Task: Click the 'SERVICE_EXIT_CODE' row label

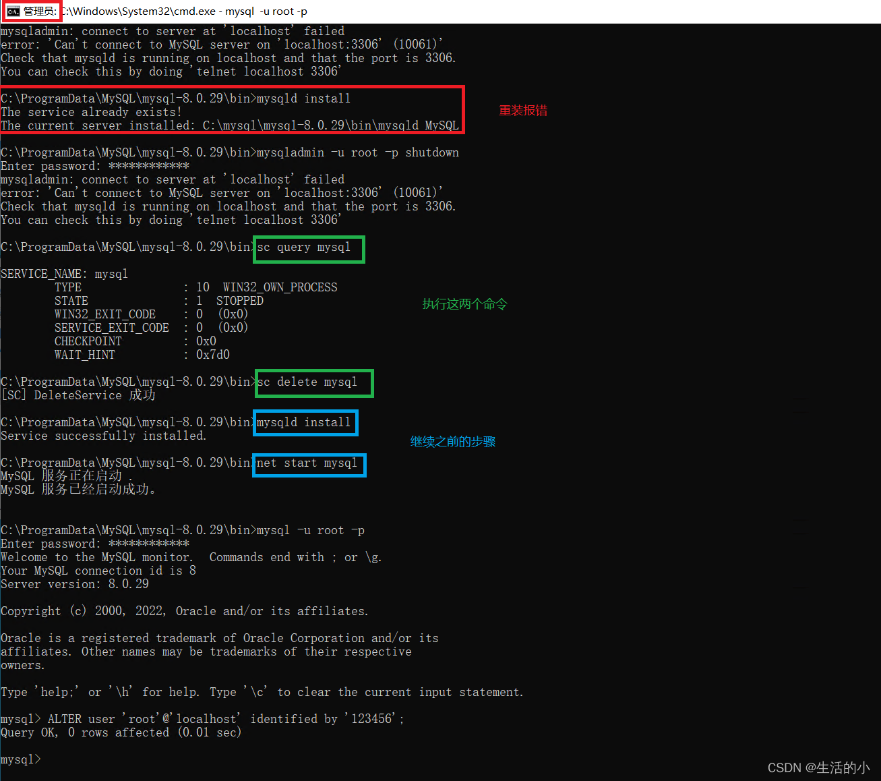Action: (111, 328)
